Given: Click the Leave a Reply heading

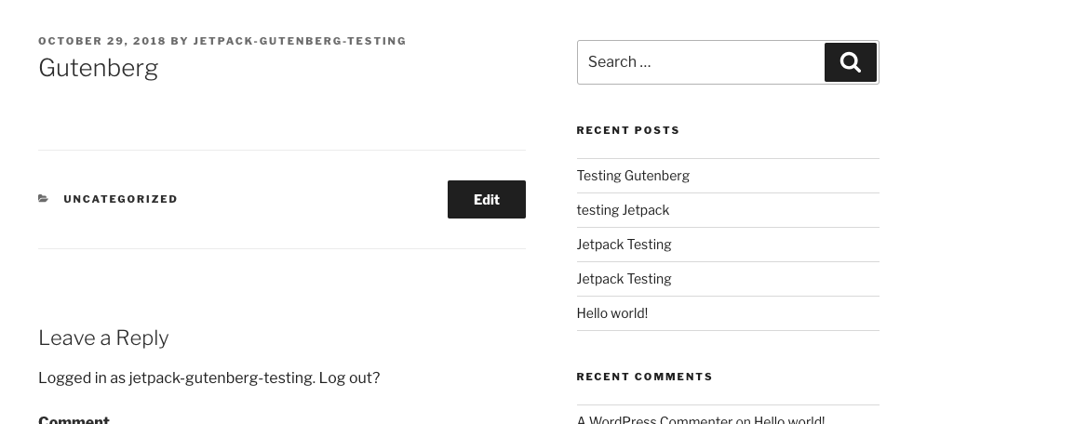Looking at the screenshot, I should [x=103, y=338].
